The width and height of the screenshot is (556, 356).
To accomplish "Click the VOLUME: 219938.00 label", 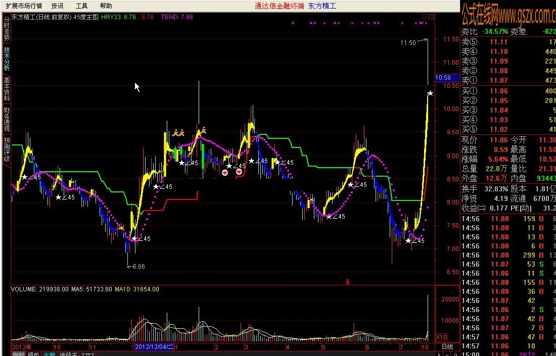I will pos(40,289).
